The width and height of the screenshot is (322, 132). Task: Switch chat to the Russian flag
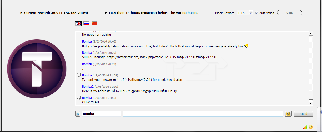pyautogui.click(x=86, y=23)
